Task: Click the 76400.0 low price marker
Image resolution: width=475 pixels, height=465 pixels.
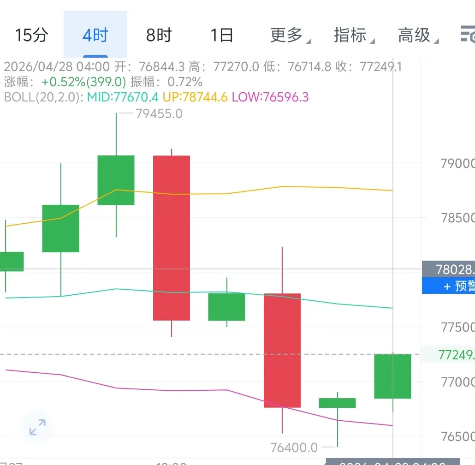Action: (x=294, y=447)
